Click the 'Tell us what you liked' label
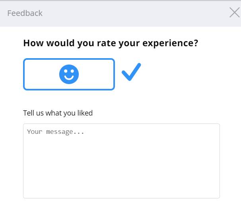 (x=58, y=113)
